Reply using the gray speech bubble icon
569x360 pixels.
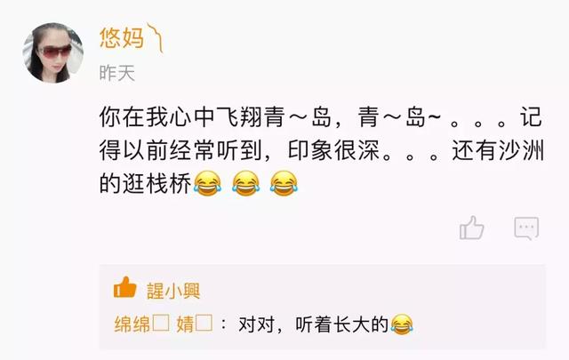(x=526, y=228)
